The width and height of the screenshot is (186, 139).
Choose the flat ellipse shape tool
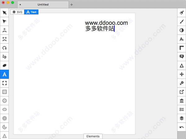[4, 109]
